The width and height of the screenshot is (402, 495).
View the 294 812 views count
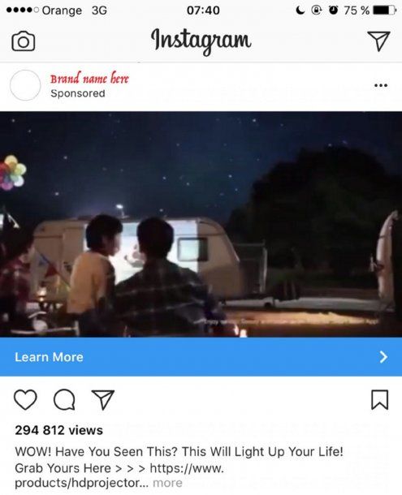(x=58, y=430)
